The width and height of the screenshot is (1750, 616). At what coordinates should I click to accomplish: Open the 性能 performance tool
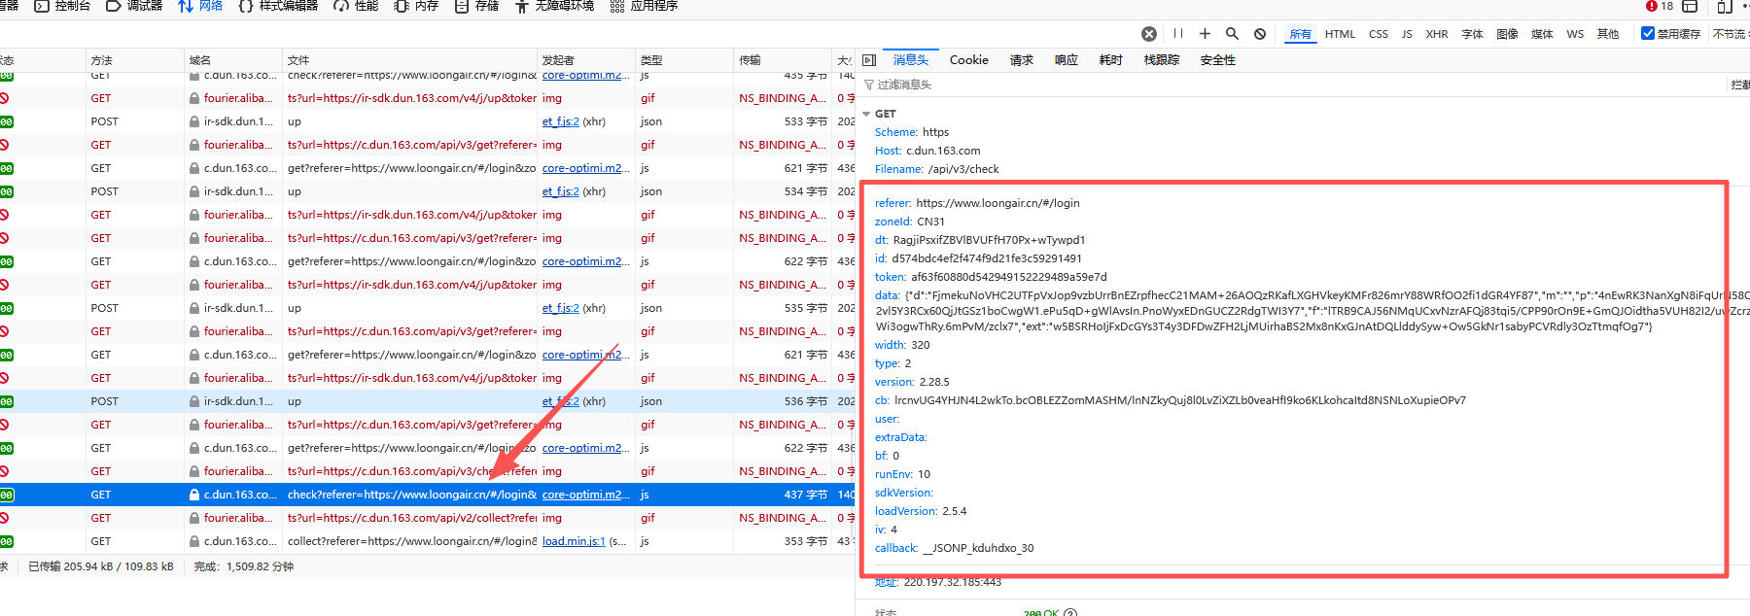(356, 6)
